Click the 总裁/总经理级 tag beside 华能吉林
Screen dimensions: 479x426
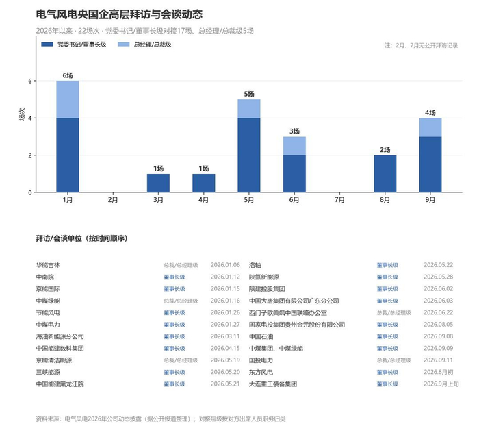(x=181, y=266)
